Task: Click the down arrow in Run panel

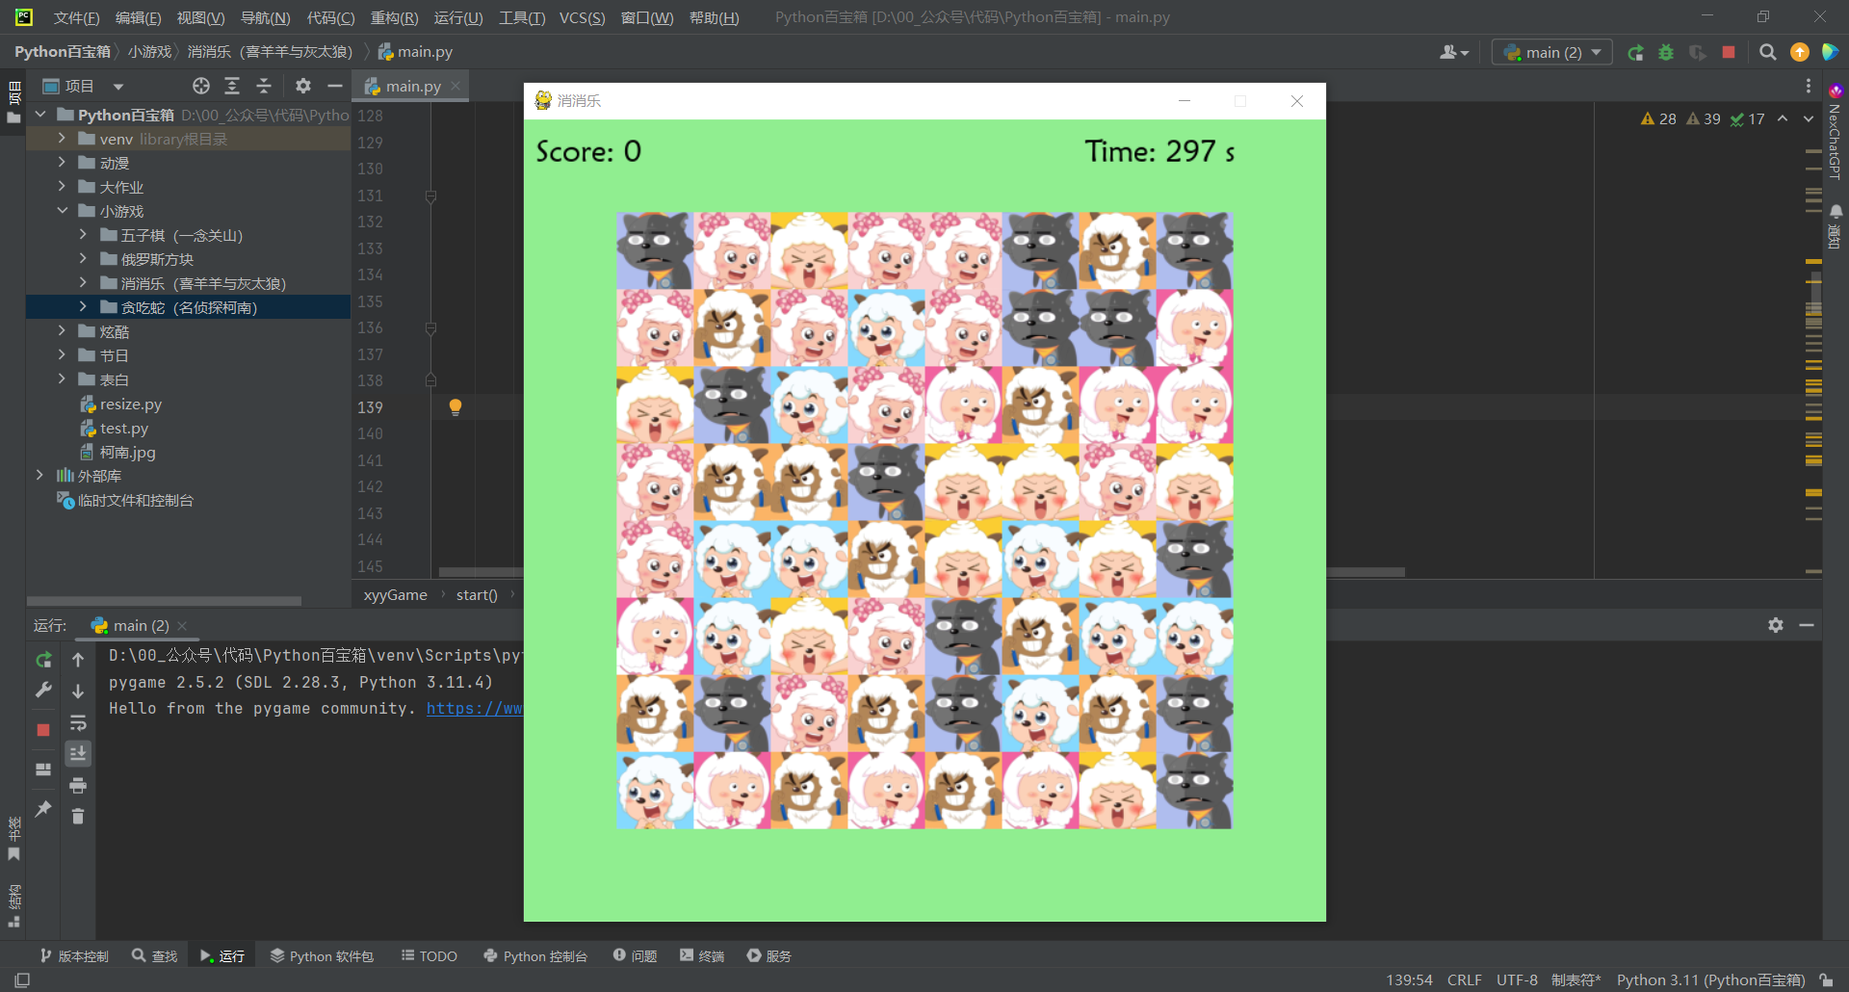Action: point(78,692)
